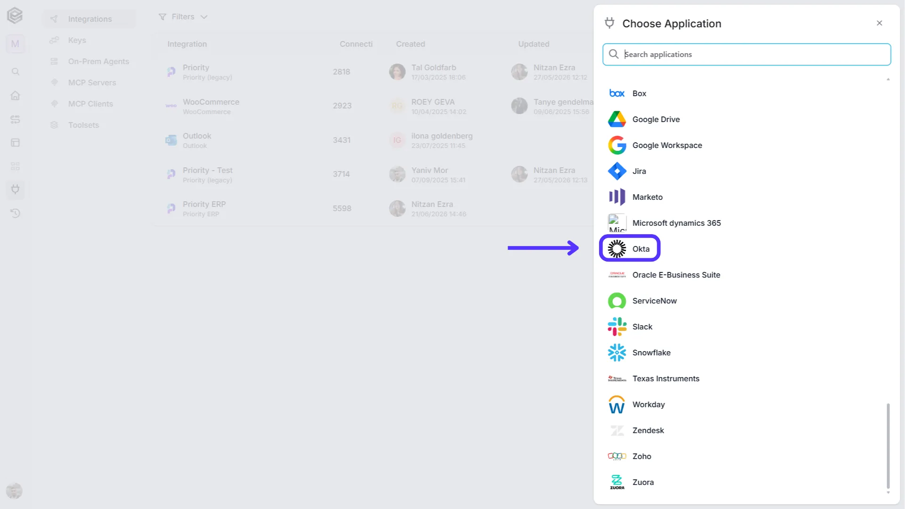Open MCP Clients section
This screenshot has height=509, width=905.
tap(90, 104)
